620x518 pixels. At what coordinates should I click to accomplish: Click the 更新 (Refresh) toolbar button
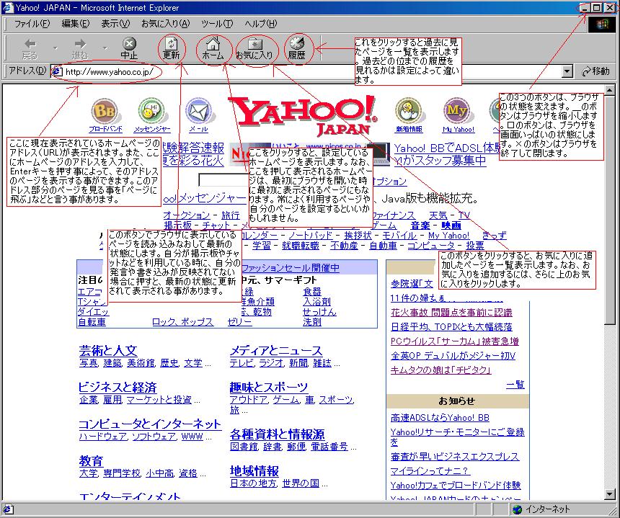point(171,48)
